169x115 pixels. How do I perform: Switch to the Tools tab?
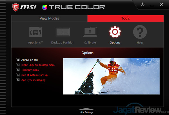pyautogui.click(x=125, y=18)
